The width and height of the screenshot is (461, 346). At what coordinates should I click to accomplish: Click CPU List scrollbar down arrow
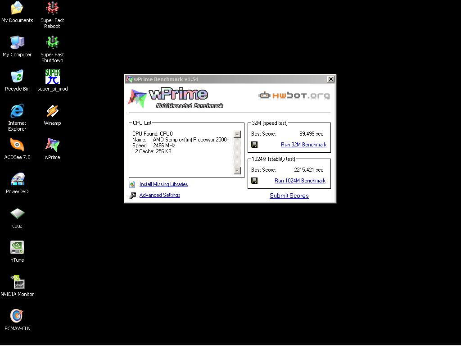237,170
